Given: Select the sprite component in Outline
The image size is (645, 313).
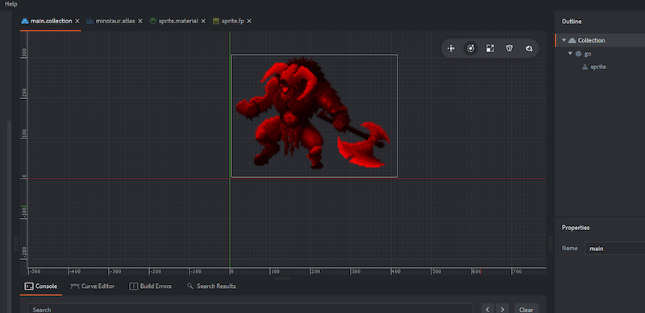Looking at the screenshot, I should [598, 67].
